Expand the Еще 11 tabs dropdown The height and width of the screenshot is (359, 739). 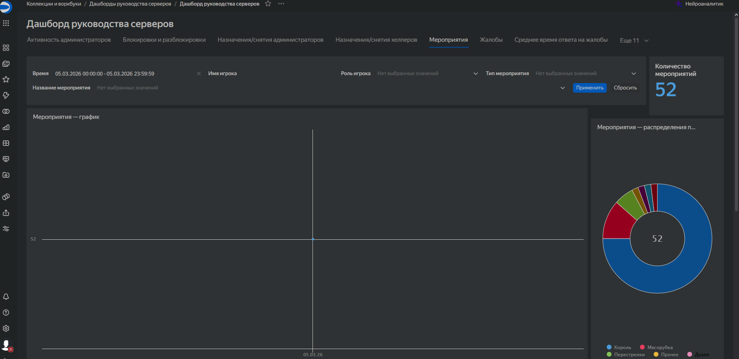pos(634,41)
